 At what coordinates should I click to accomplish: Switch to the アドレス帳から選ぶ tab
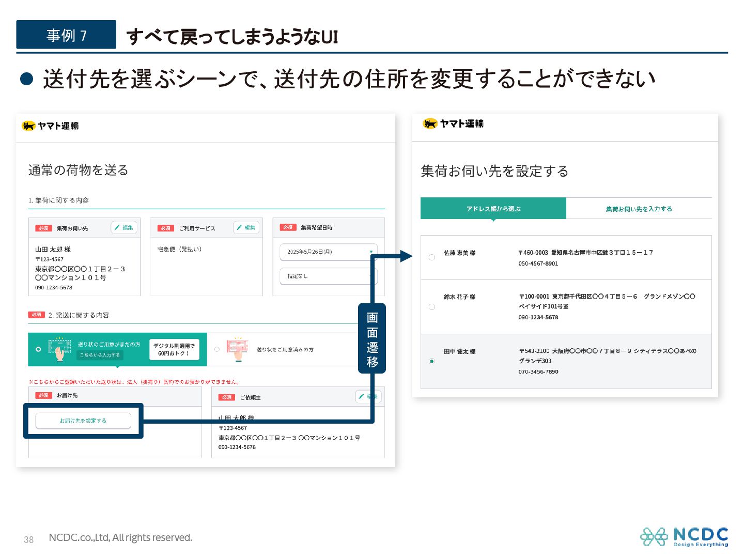pyautogui.click(x=493, y=209)
